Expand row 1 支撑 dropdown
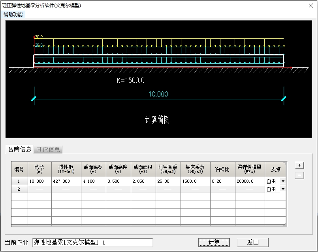The width and height of the screenshot is (318, 252). [282, 181]
